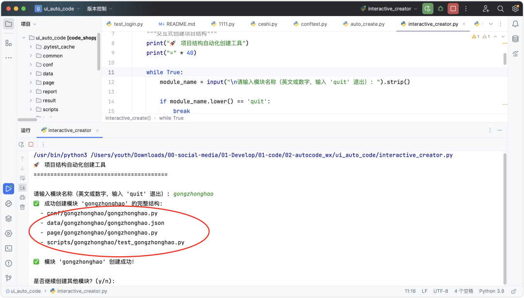Click the Run console vertical scrollbar

point(505,218)
